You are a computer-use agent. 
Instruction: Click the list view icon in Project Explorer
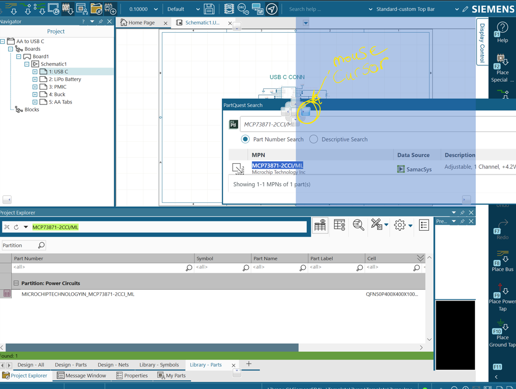point(424,225)
